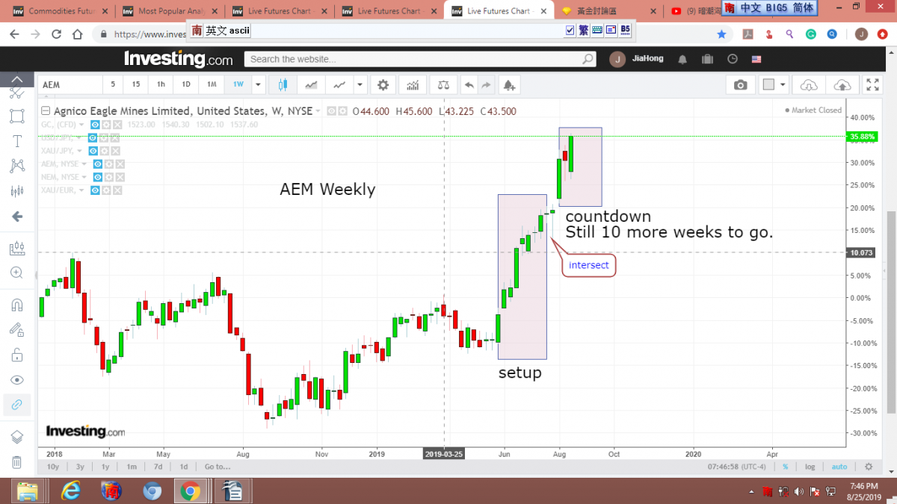Toggle visibility of XAU/EUR series
Screen dimensions: 897x504
95,190
